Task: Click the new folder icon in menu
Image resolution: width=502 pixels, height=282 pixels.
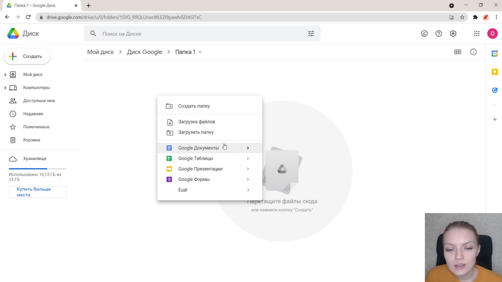Action: pyautogui.click(x=169, y=106)
